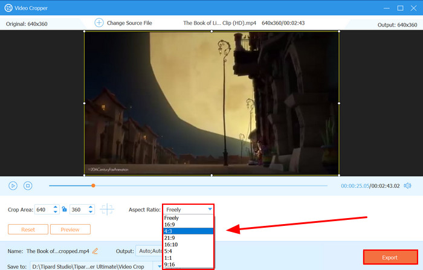Screen dimensions: 423x270
Task: Click the top-left crop handle
Action: 85,31
